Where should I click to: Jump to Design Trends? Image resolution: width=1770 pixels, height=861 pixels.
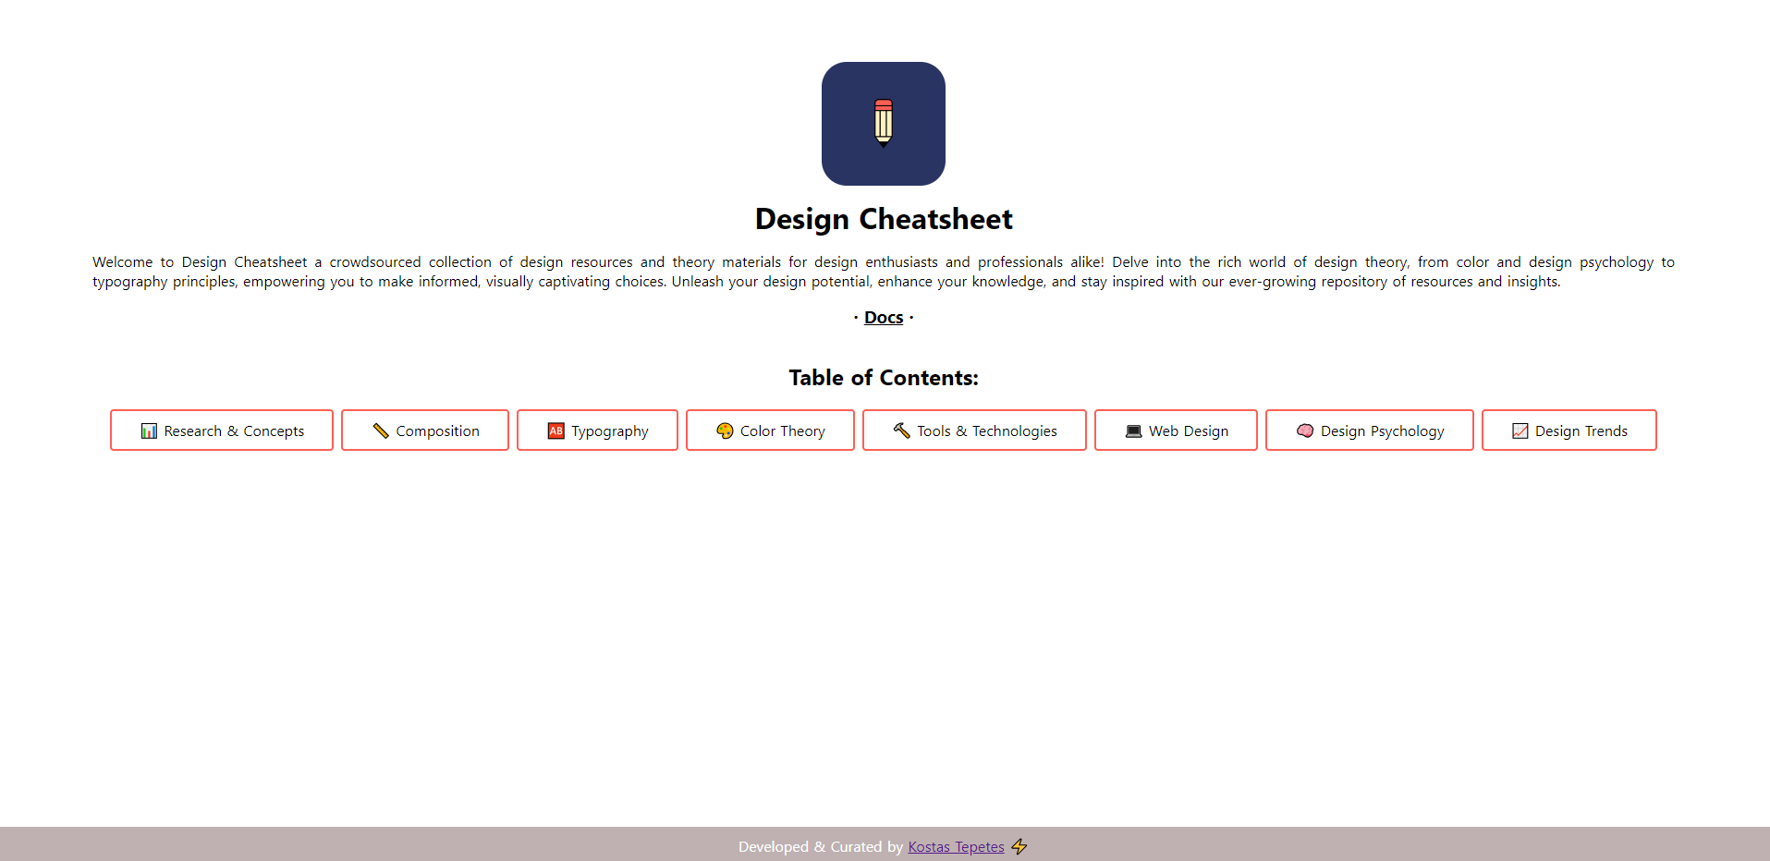(1569, 430)
